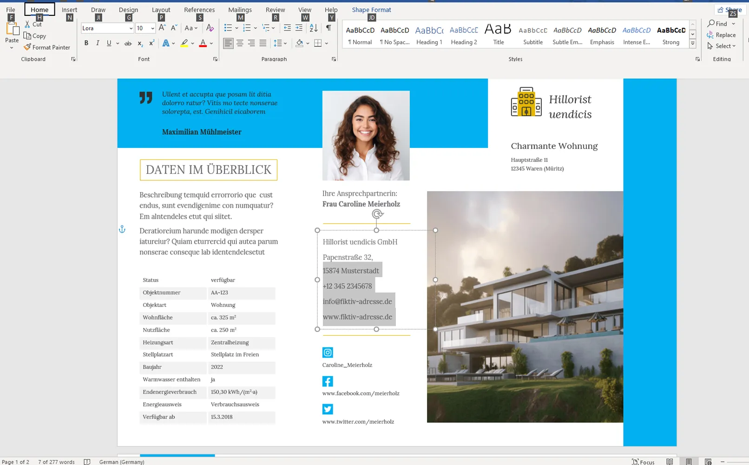749x465 pixels.
Task: Apply subscript formatting
Action: 140,43
